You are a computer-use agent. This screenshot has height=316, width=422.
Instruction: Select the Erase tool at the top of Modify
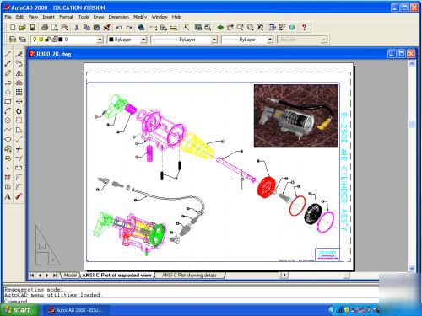point(19,54)
